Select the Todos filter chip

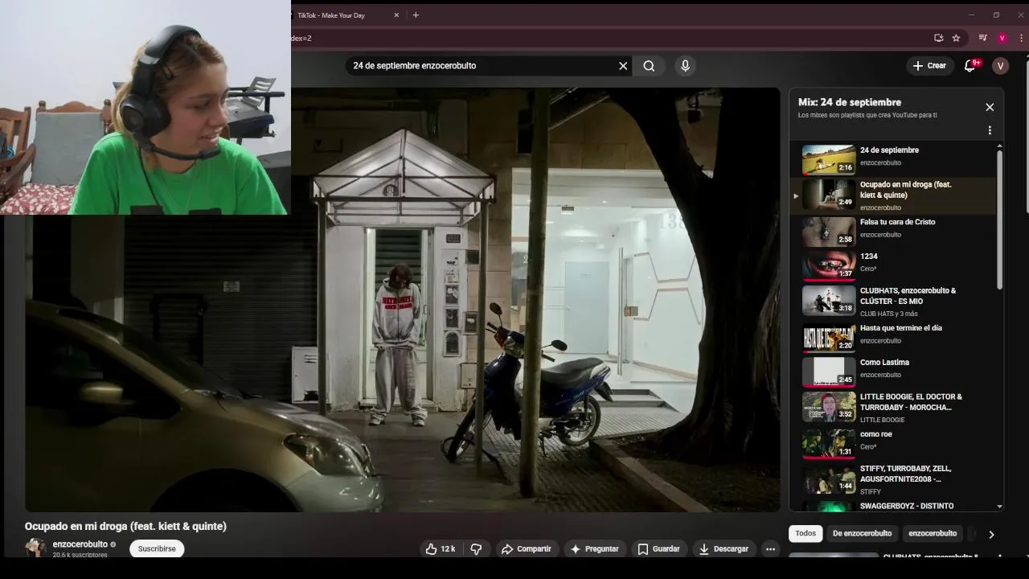coord(806,533)
